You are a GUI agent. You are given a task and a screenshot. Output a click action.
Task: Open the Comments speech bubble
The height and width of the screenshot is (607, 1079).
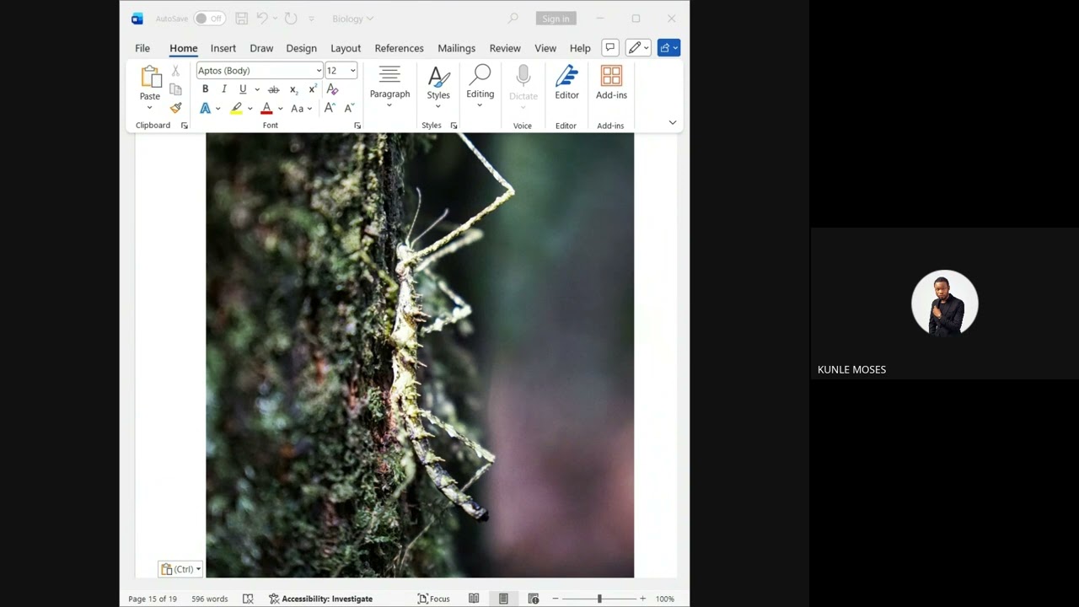point(610,48)
